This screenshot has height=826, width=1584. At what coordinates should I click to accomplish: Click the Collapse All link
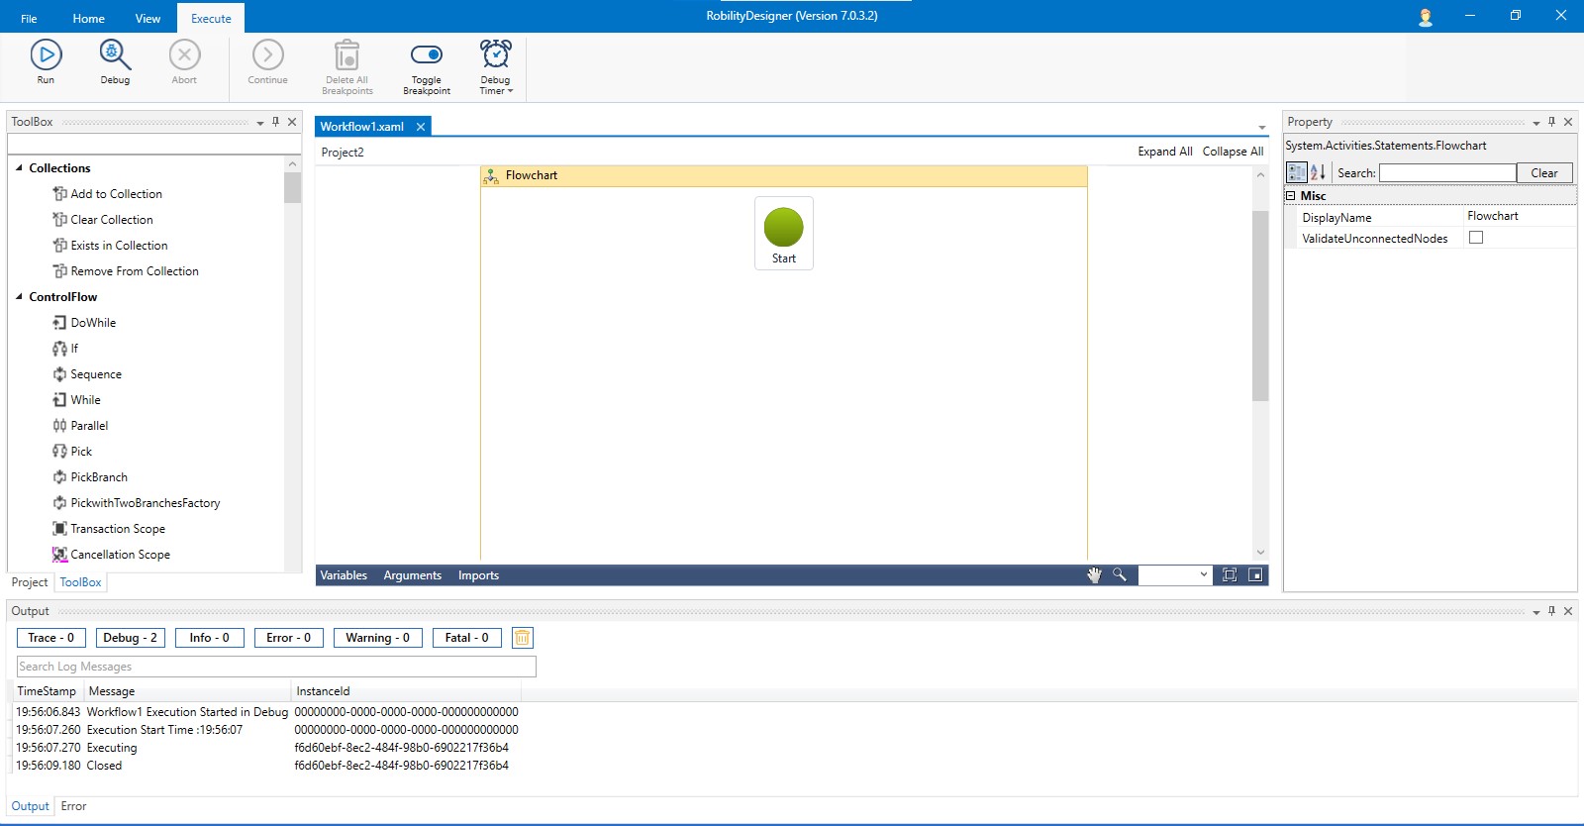(1233, 152)
